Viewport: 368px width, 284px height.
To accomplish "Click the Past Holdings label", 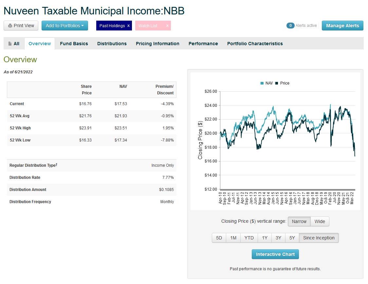I will click(x=112, y=26).
